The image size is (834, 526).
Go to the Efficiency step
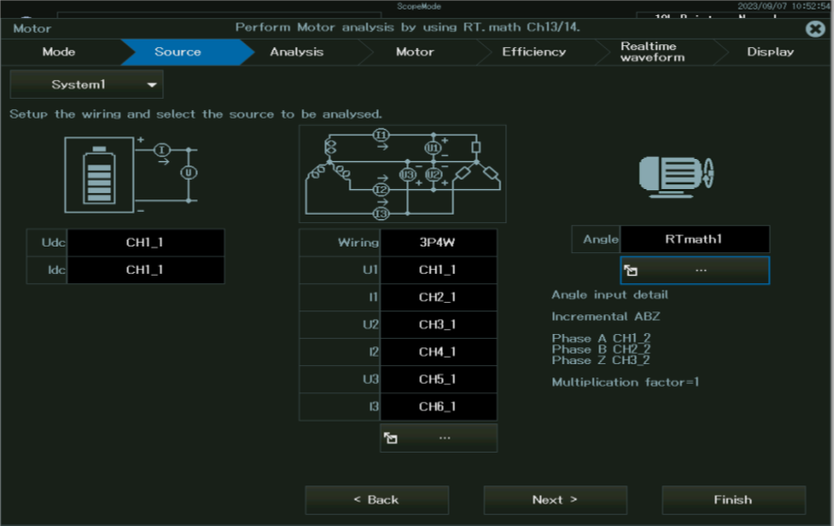(x=534, y=52)
